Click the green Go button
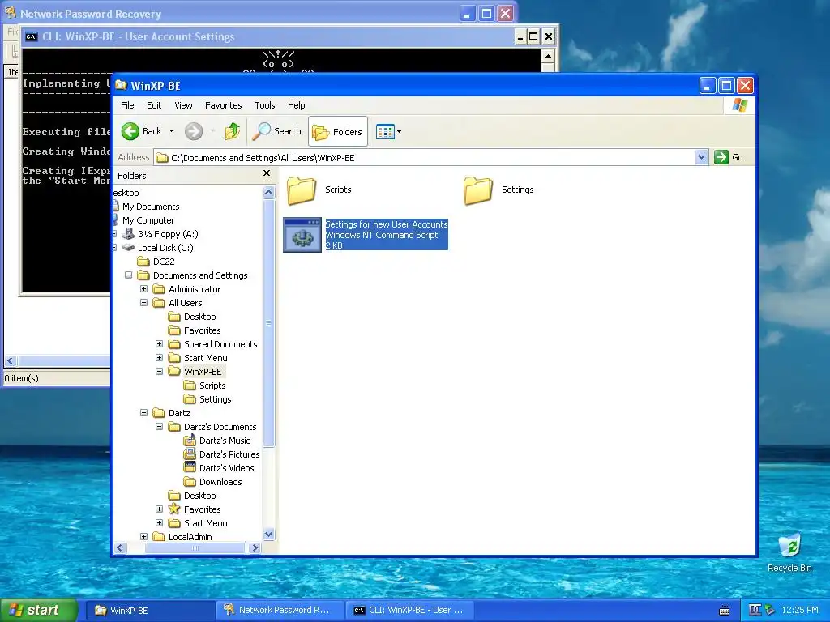This screenshot has height=622, width=830. (729, 157)
